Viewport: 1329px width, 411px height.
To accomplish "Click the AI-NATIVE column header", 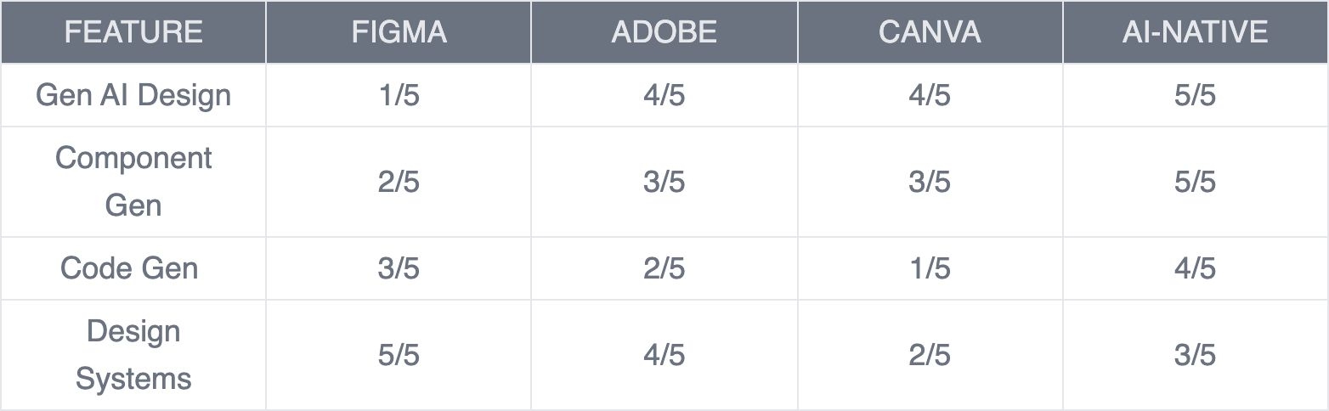I will point(1196,32).
